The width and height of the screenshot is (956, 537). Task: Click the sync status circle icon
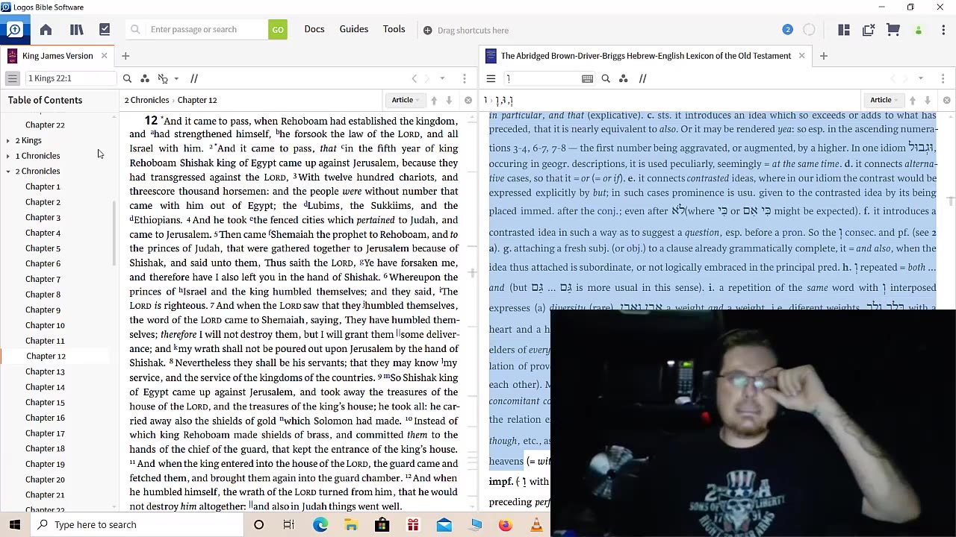click(810, 30)
